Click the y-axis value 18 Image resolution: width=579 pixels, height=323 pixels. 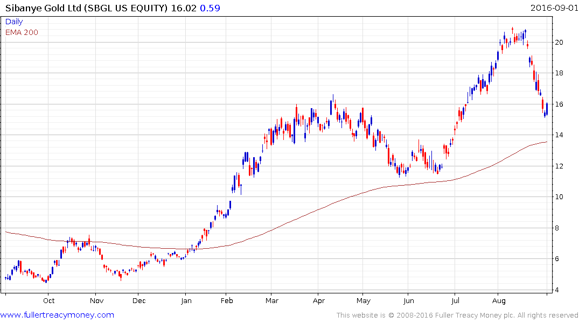tap(559, 73)
